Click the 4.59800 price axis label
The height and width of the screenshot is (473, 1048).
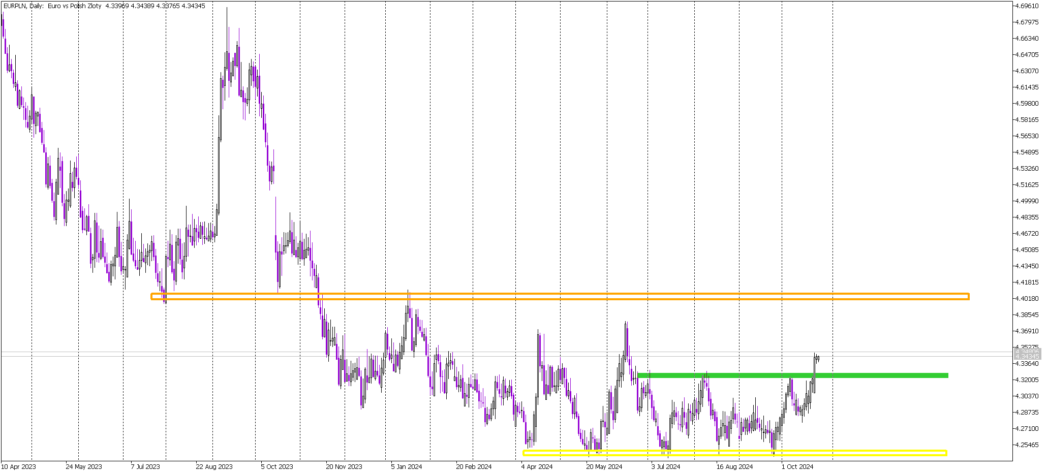coord(1027,104)
